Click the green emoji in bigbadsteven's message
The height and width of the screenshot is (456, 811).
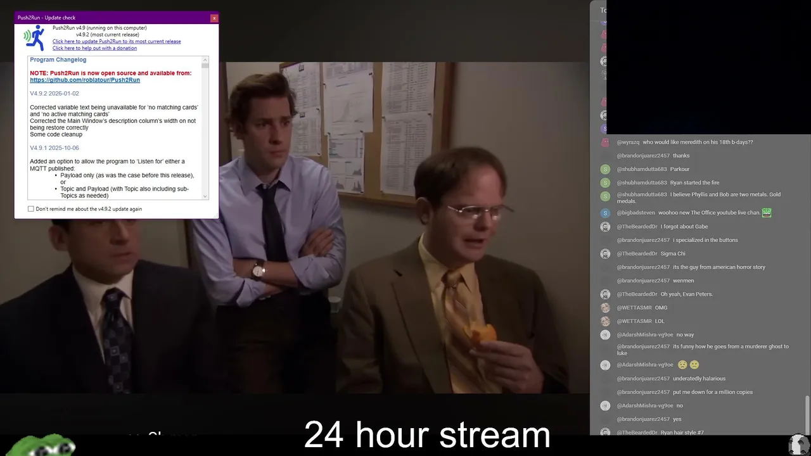(767, 213)
